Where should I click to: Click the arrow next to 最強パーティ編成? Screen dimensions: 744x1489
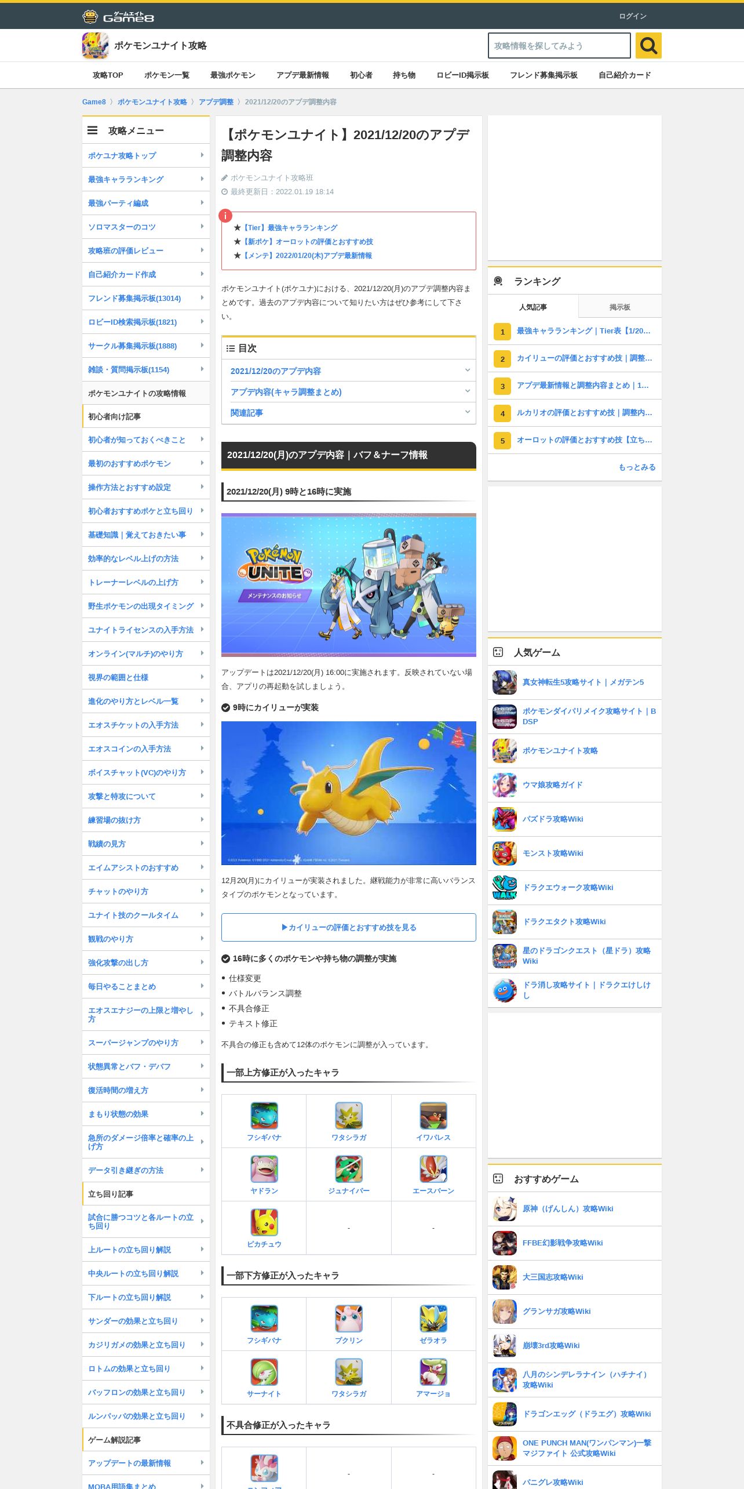pyautogui.click(x=202, y=202)
